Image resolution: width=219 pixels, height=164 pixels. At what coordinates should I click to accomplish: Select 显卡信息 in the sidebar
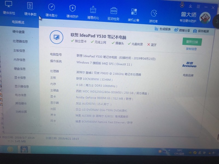coord(20,78)
